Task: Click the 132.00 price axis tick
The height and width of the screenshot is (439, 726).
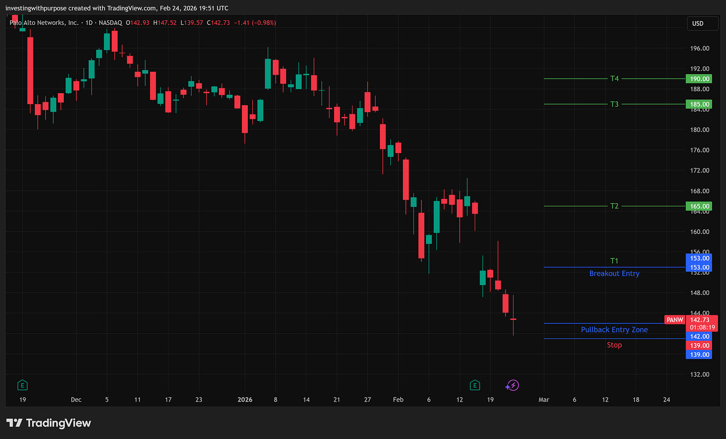Action: 700,374
